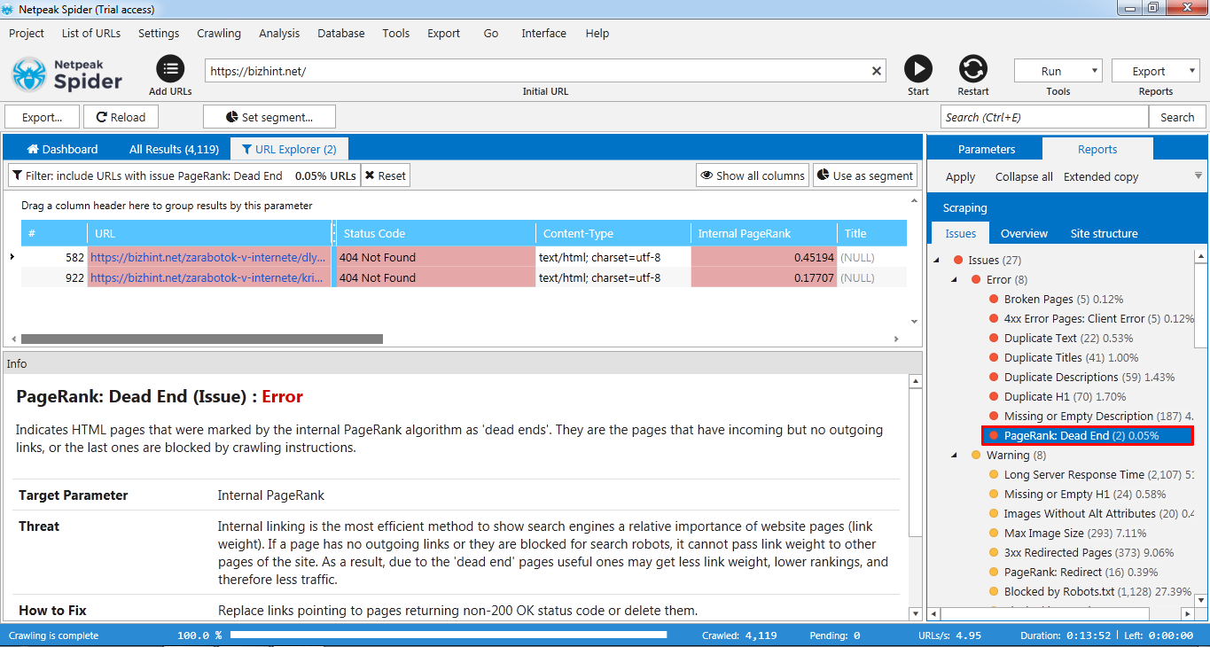Click the Reset filter button
This screenshot has height=647, width=1210.
pyautogui.click(x=386, y=175)
